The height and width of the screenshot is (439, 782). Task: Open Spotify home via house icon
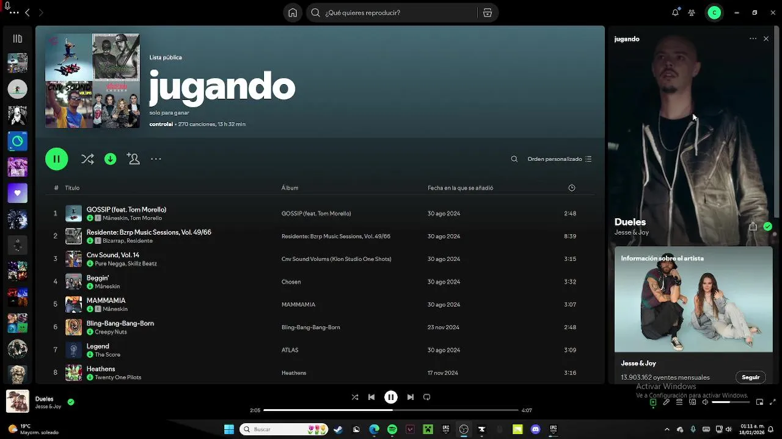[293, 13]
